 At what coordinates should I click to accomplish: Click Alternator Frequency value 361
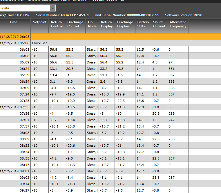(171, 69)
